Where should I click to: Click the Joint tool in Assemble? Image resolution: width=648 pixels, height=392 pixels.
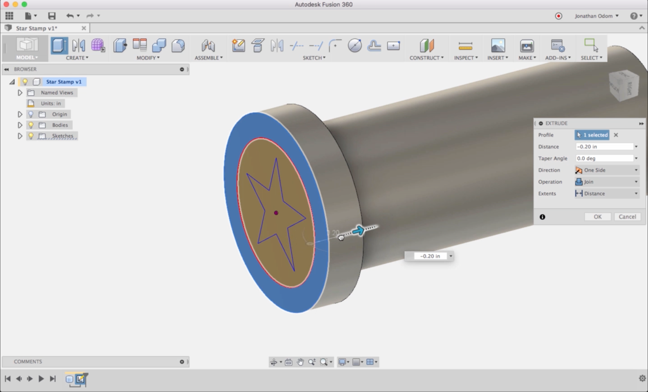point(208,45)
